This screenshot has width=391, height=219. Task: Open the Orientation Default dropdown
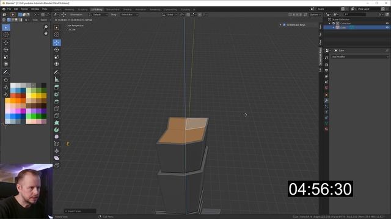tap(98, 15)
